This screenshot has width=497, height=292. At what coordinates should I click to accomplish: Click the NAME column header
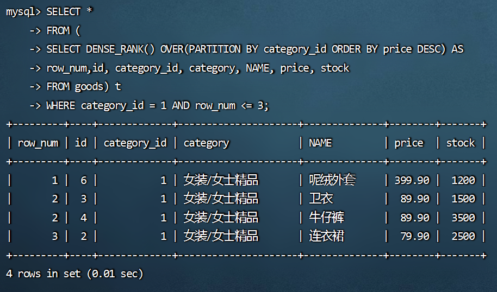pos(320,143)
